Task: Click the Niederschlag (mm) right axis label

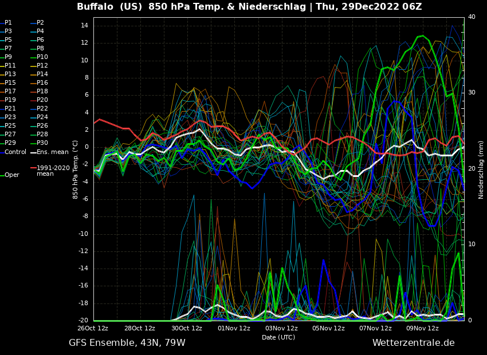Action: tap(481, 169)
